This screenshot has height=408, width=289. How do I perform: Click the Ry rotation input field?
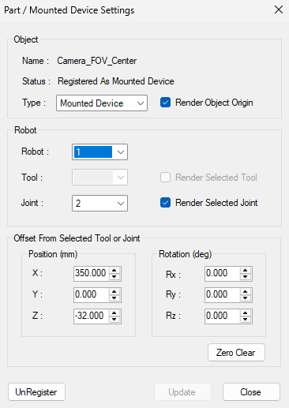click(x=222, y=294)
